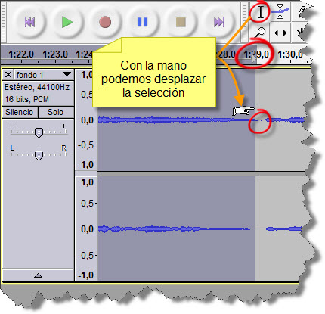325x314 pixels.
Task: Collapse the track with the bottom triangle
Action: coord(38,275)
